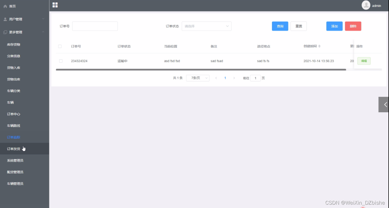Collapse the 更多管理 submenu chevron
Viewport: 389px width, 208px height.
coord(43,32)
